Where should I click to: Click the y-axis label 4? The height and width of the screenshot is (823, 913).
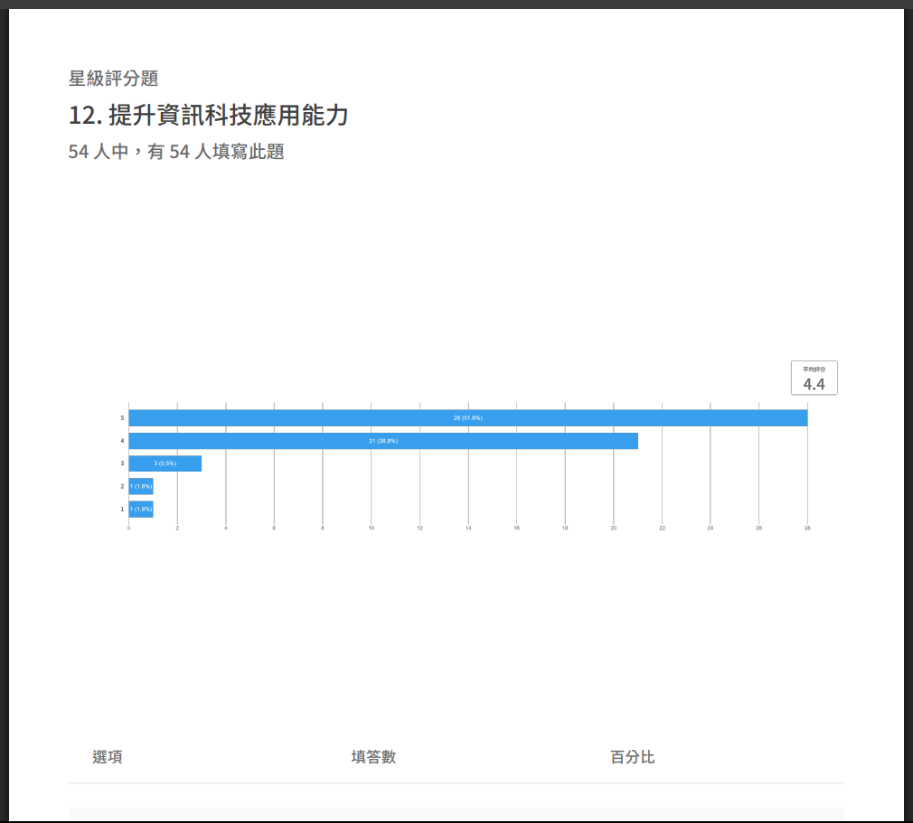[122, 441]
